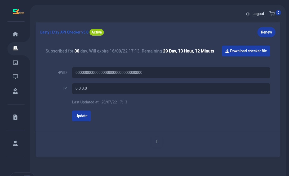Click the toggle icon beside Logout
This screenshot has height=176, width=289.
pyautogui.click(x=248, y=14)
